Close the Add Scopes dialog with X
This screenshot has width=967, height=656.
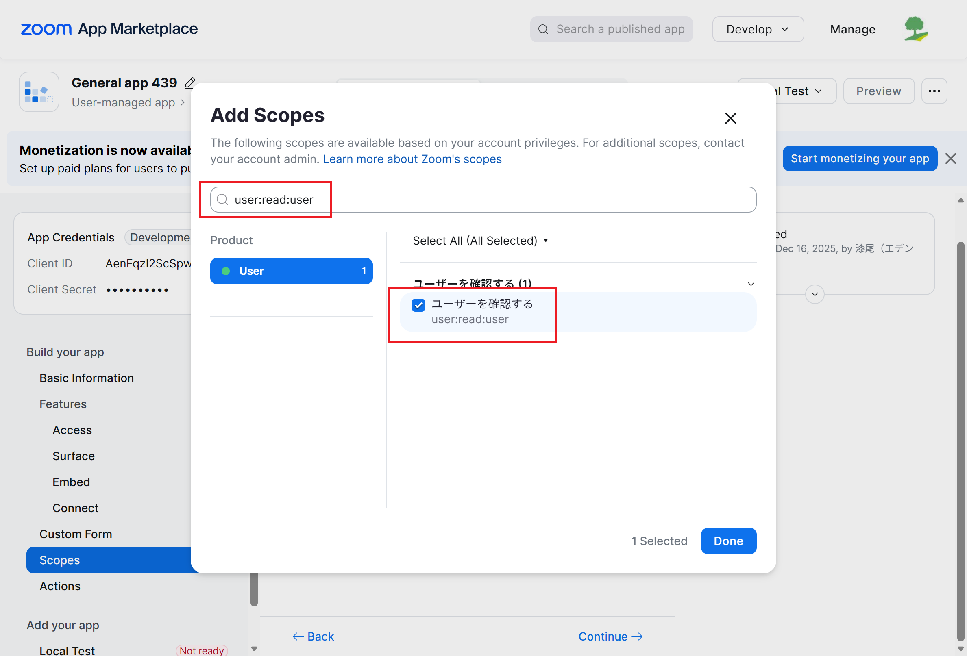(730, 118)
